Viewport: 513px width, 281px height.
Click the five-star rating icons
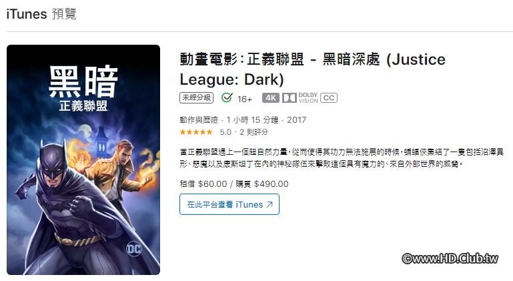click(x=196, y=132)
